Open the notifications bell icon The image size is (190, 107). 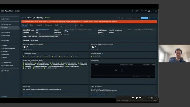(132, 11)
